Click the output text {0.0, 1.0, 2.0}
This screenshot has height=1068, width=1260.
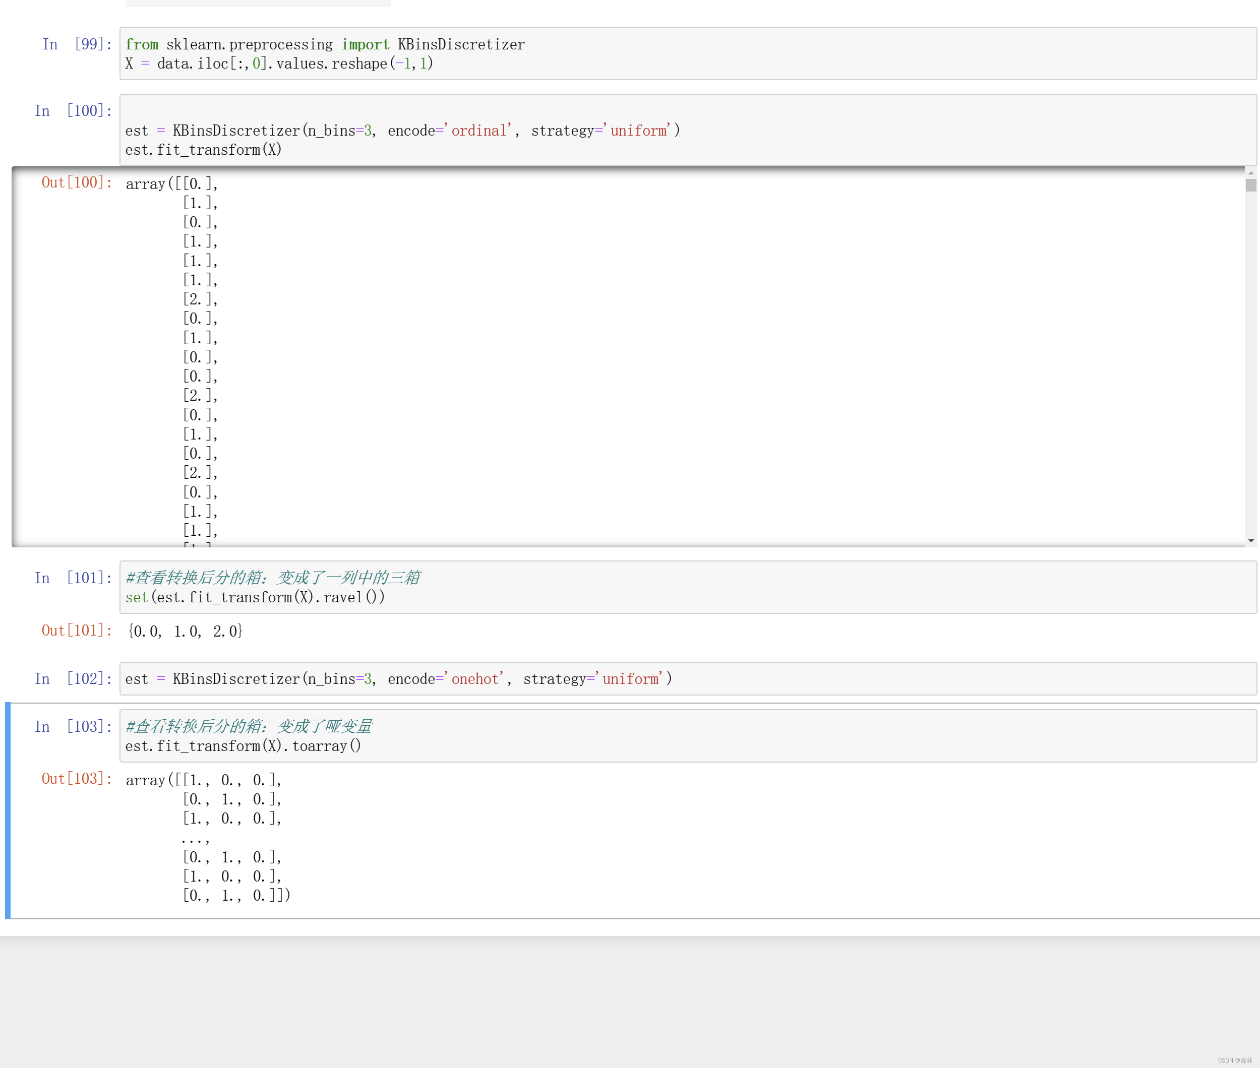pos(186,632)
